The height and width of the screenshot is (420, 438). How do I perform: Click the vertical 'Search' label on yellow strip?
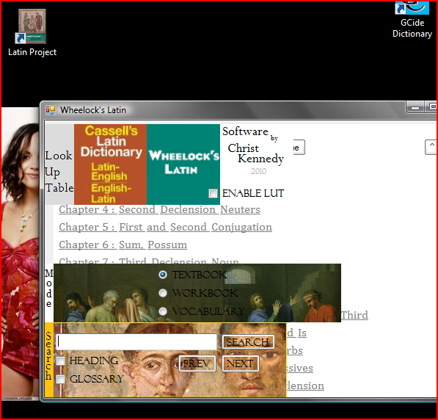[48, 355]
